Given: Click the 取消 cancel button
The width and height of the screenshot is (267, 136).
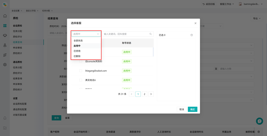Looking at the screenshot, I should [x=182, y=109].
